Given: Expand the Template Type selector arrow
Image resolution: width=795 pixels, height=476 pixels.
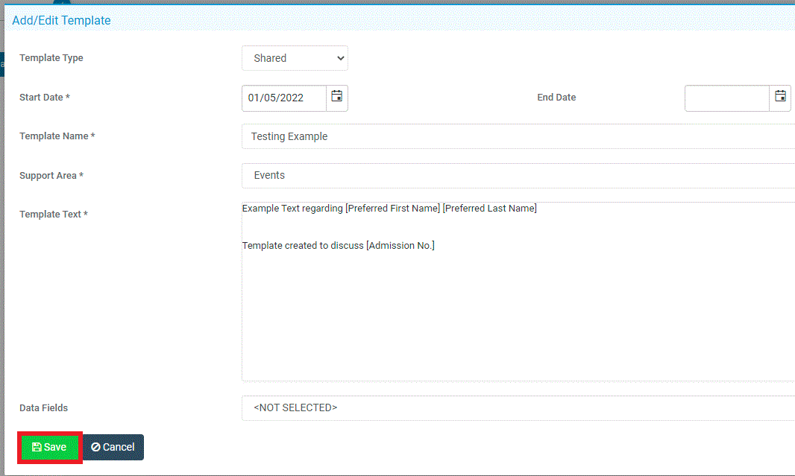Looking at the screenshot, I should pyautogui.click(x=340, y=57).
